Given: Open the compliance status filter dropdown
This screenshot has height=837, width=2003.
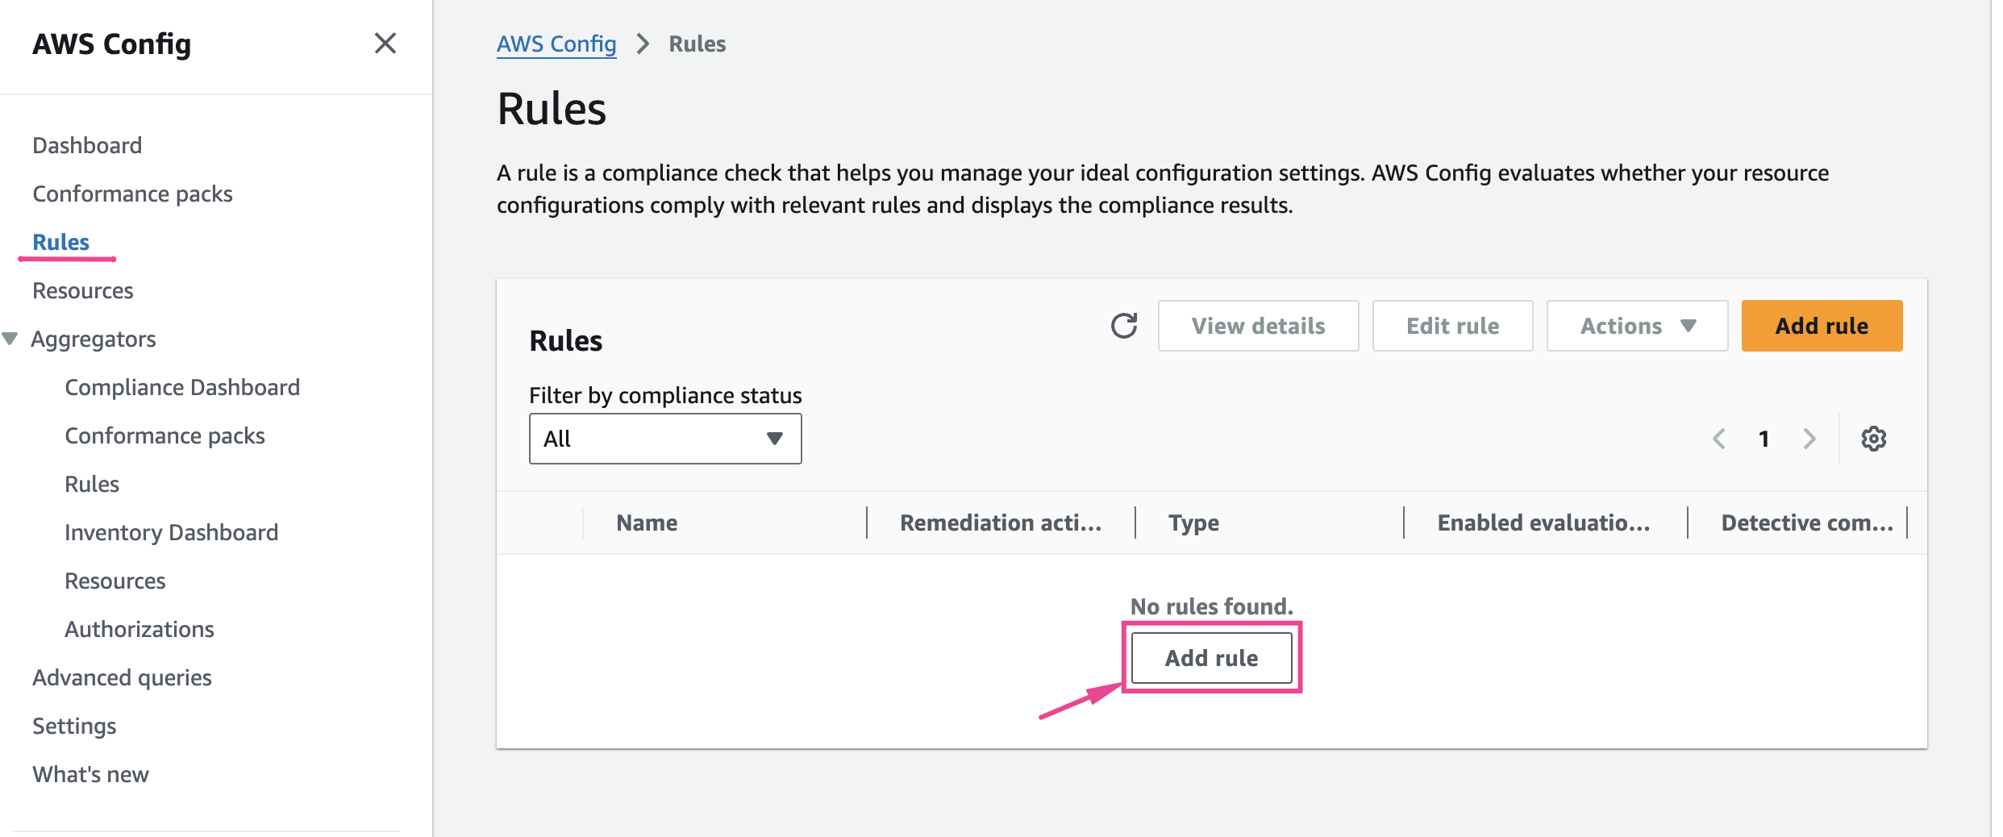Looking at the screenshot, I should tap(664, 439).
